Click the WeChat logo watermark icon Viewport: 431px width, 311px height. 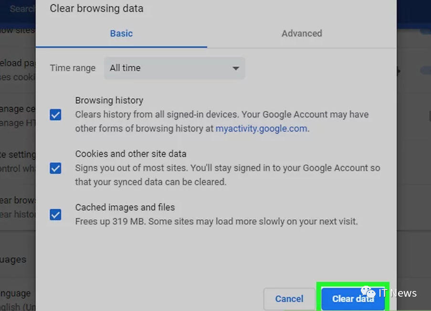[x=368, y=293]
